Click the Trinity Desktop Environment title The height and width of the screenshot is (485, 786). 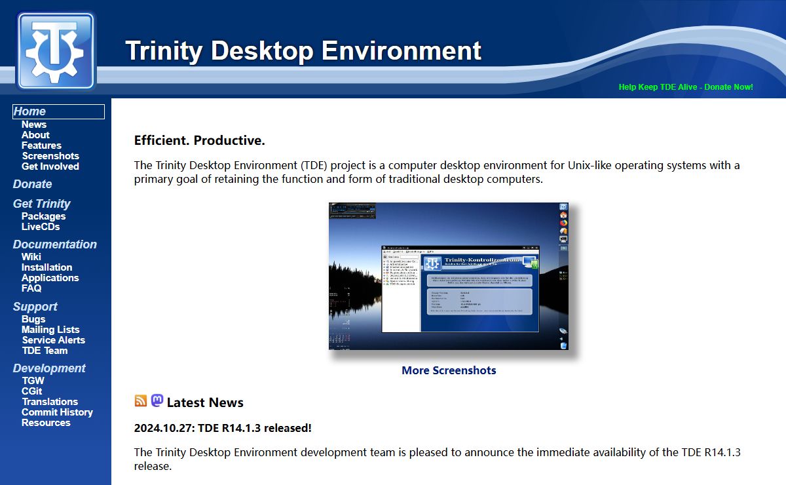303,50
